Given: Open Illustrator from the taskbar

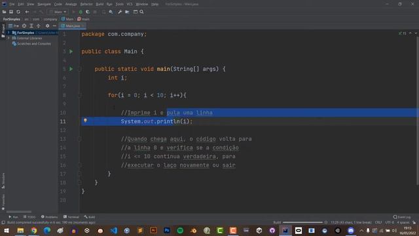Looking at the screenshot, I should 153,230.
